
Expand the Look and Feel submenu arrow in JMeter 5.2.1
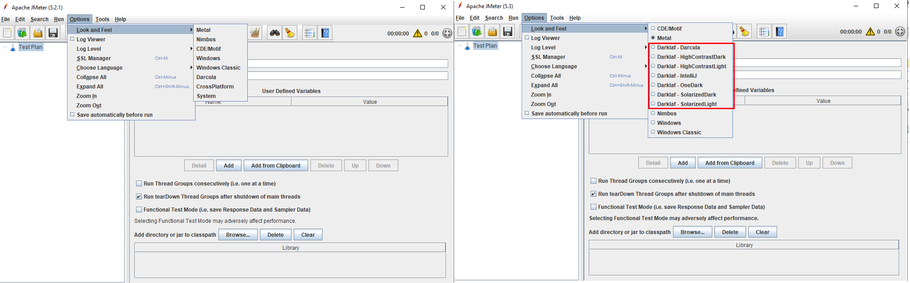point(191,30)
